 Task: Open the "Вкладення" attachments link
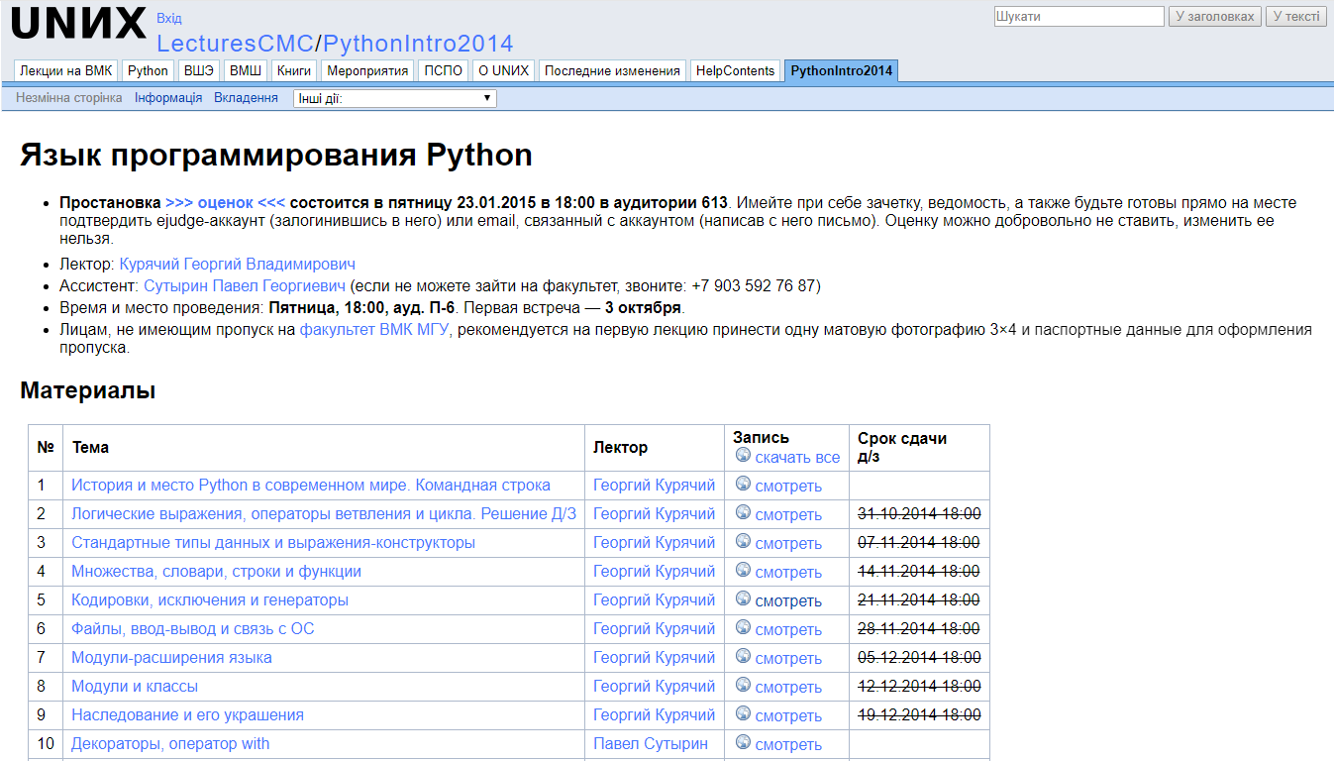coord(245,97)
